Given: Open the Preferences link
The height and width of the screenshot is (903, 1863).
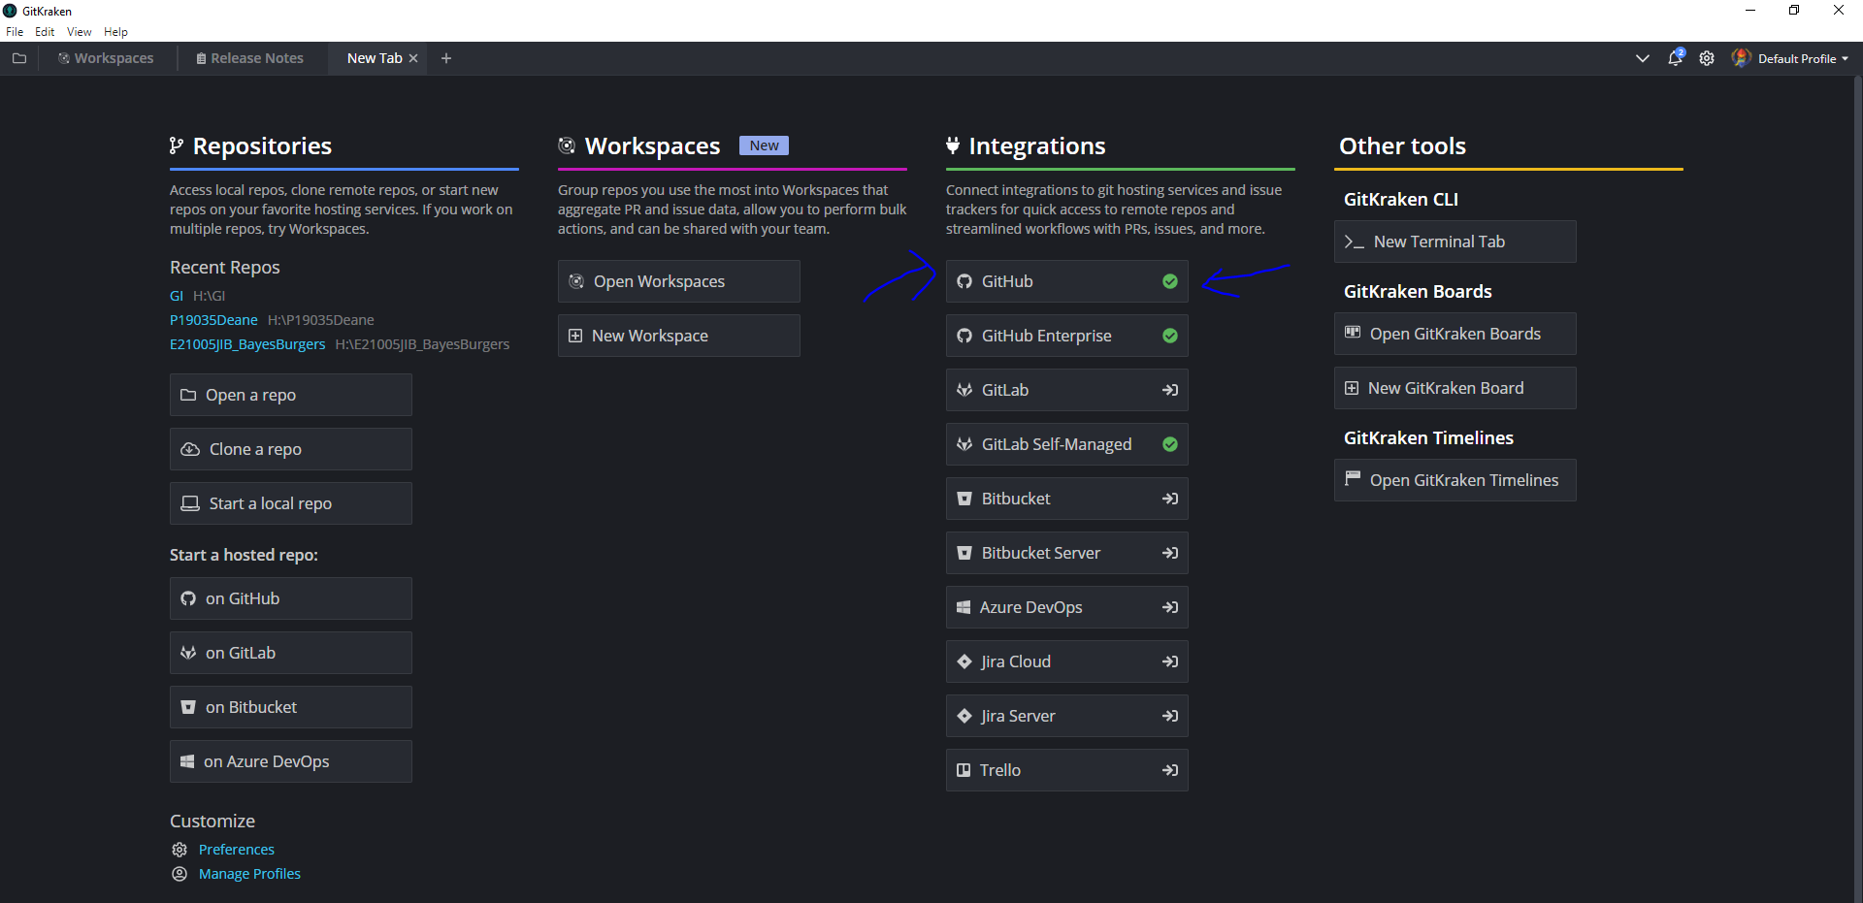Looking at the screenshot, I should coord(237,850).
